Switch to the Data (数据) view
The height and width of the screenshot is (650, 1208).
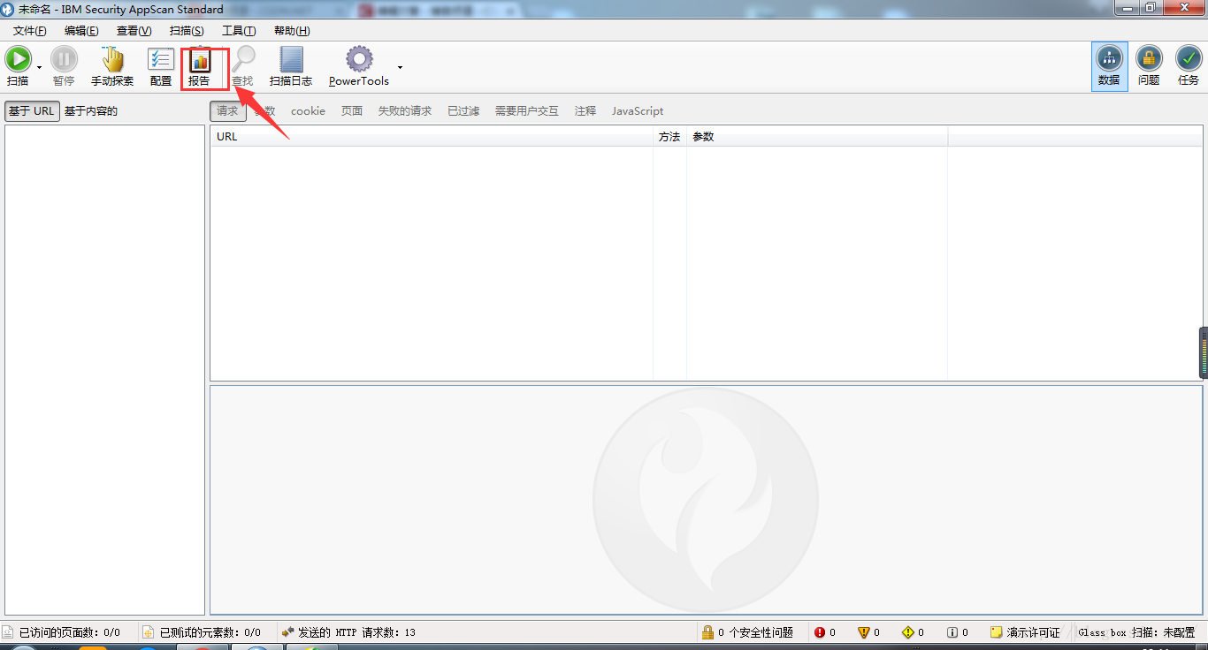click(x=1109, y=66)
